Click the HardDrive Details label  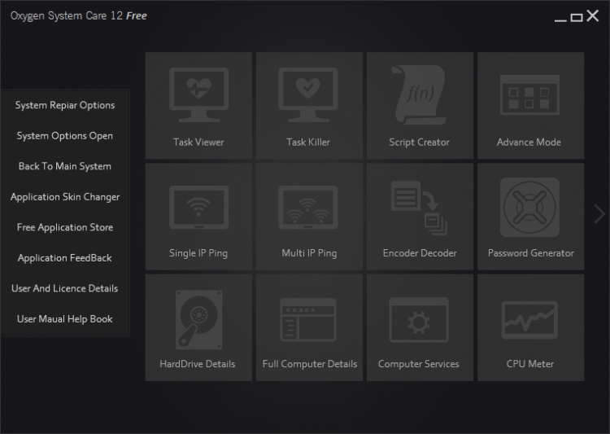[x=198, y=364]
